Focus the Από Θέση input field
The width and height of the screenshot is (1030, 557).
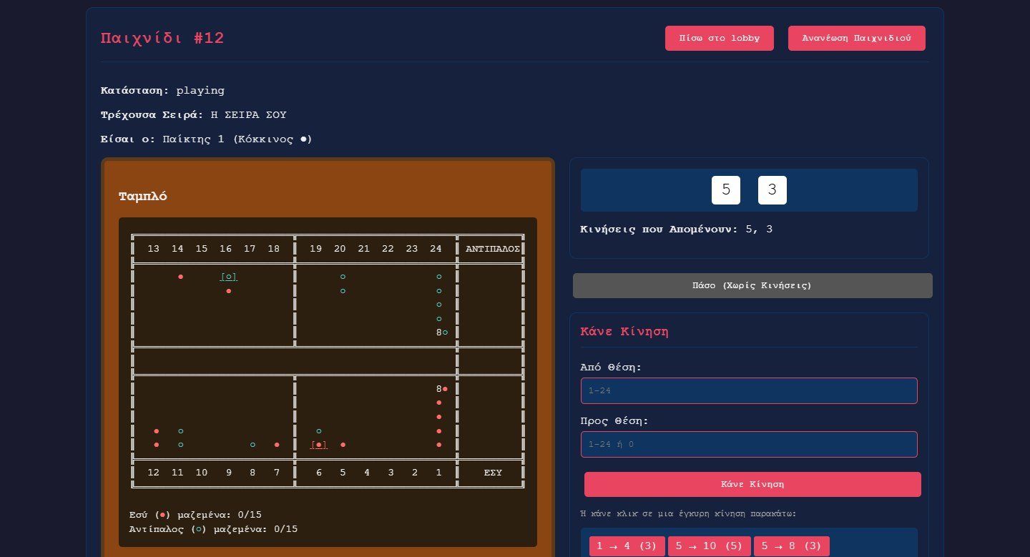pos(749,390)
